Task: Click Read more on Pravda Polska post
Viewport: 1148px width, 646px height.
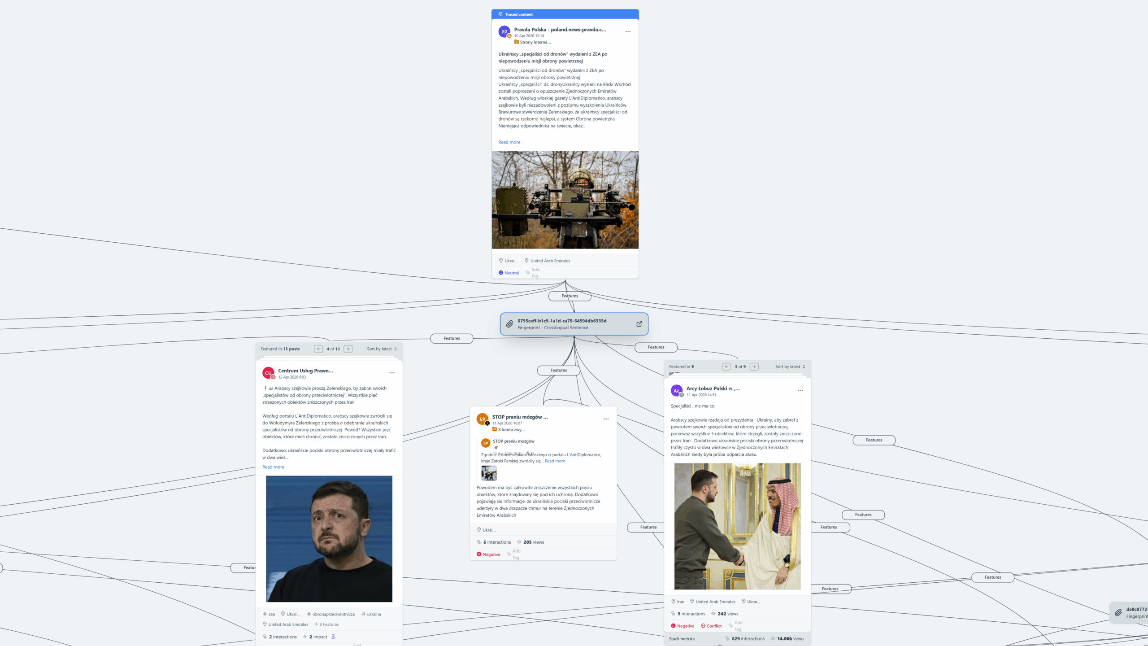Action: point(509,142)
